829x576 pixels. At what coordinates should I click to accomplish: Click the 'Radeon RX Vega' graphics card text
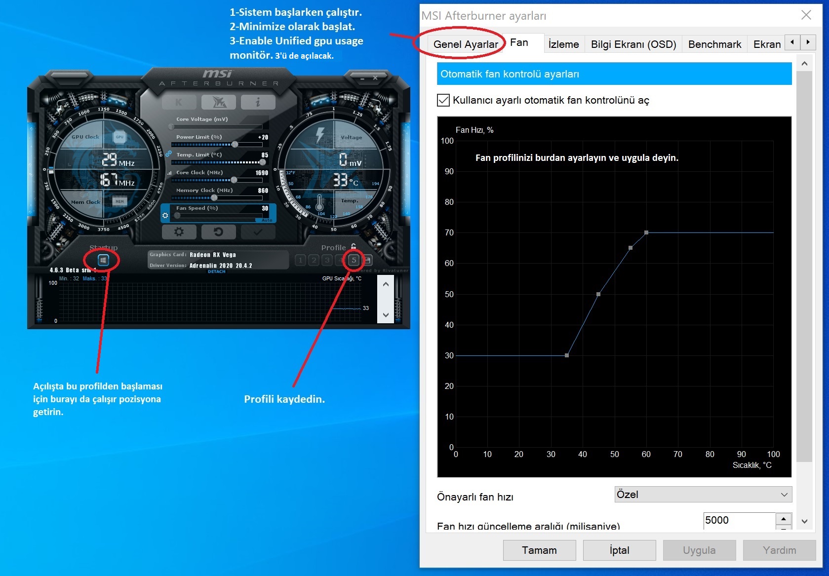(213, 255)
